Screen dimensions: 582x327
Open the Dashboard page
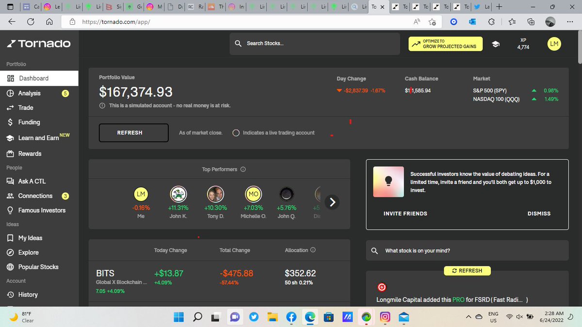point(39,78)
